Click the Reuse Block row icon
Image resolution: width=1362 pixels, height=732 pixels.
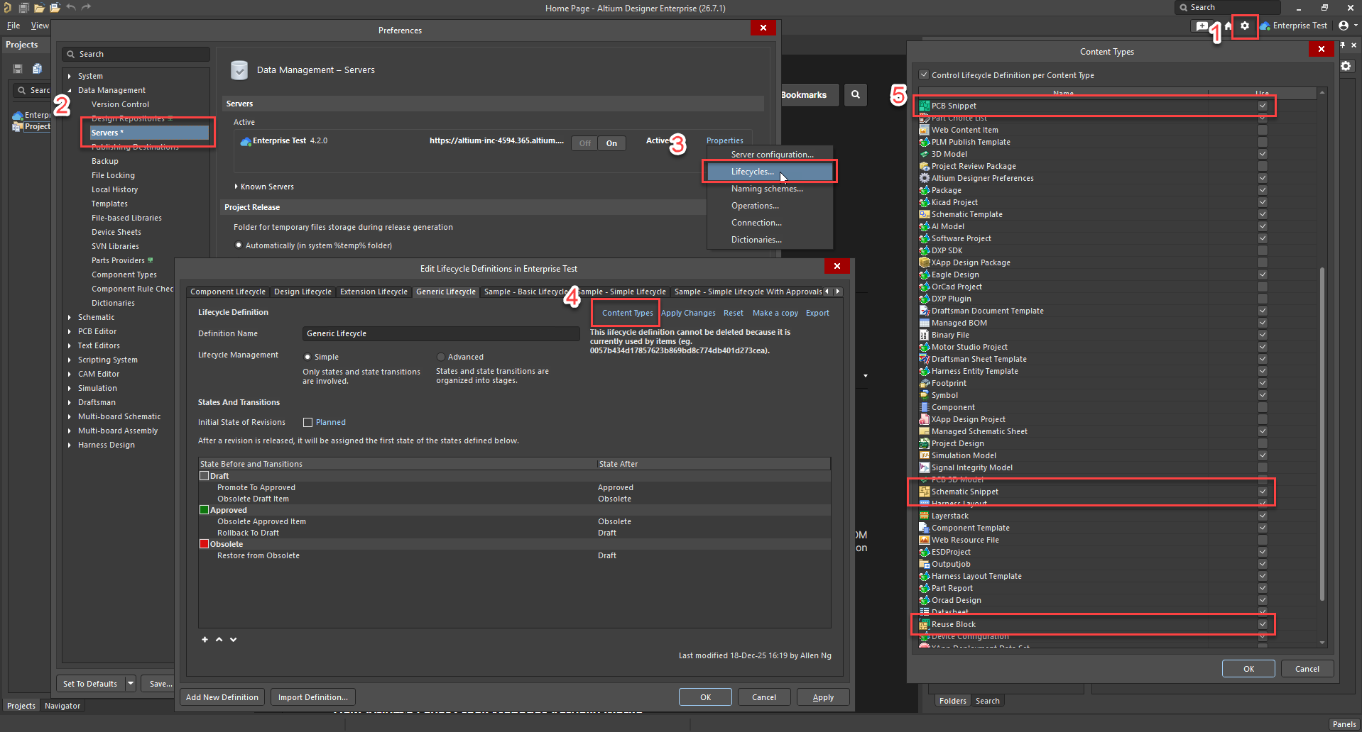tap(925, 624)
